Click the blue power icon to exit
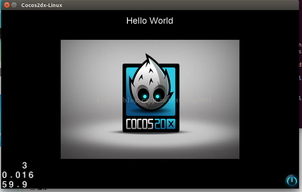This screenshot has height=192, width=302. [292, 181]
